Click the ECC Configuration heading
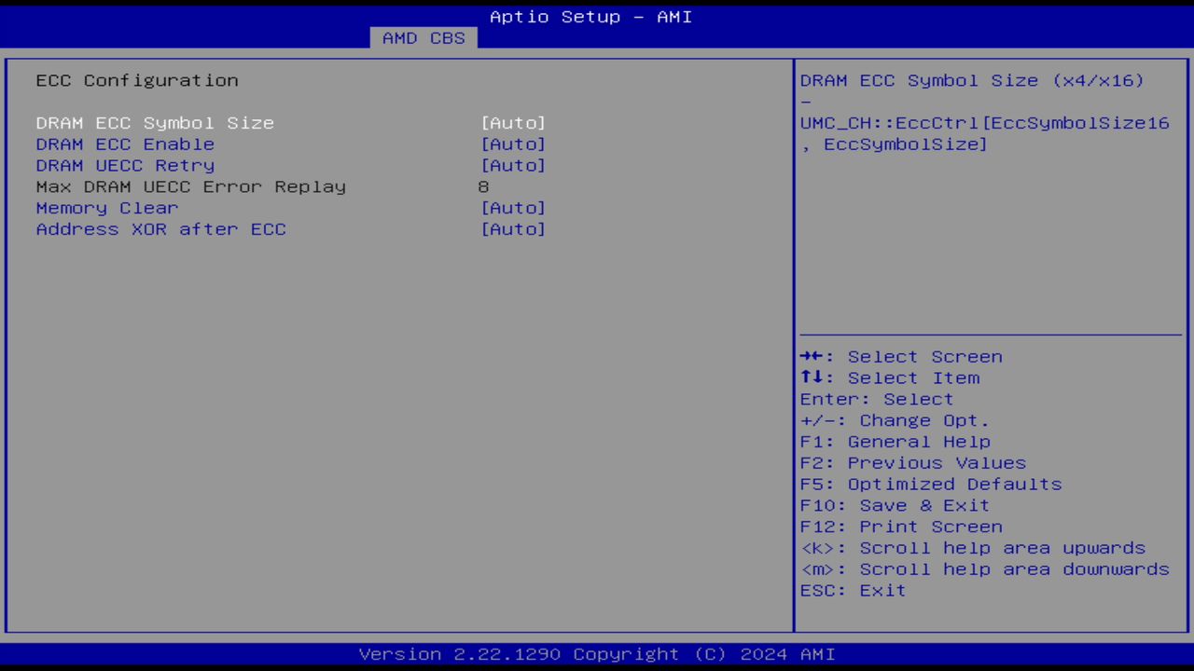This screenshot has height=671, width=1194. 137,80
